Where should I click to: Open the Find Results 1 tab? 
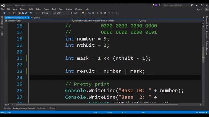(42, 108)
